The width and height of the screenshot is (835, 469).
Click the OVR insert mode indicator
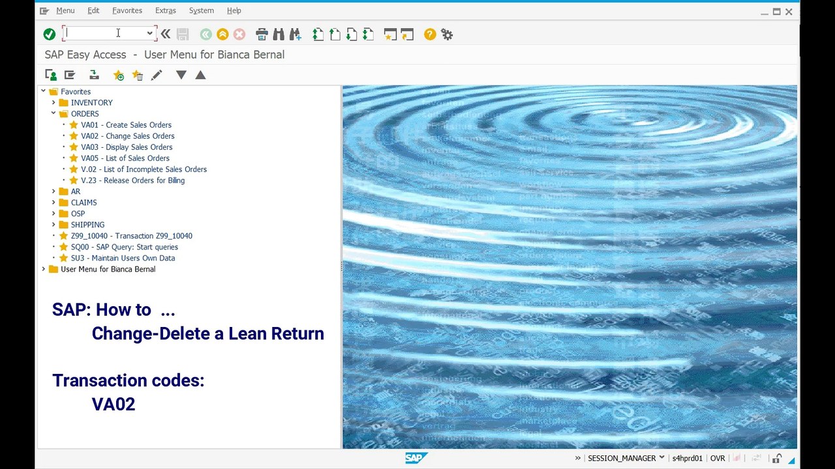[x=718, y=459]
